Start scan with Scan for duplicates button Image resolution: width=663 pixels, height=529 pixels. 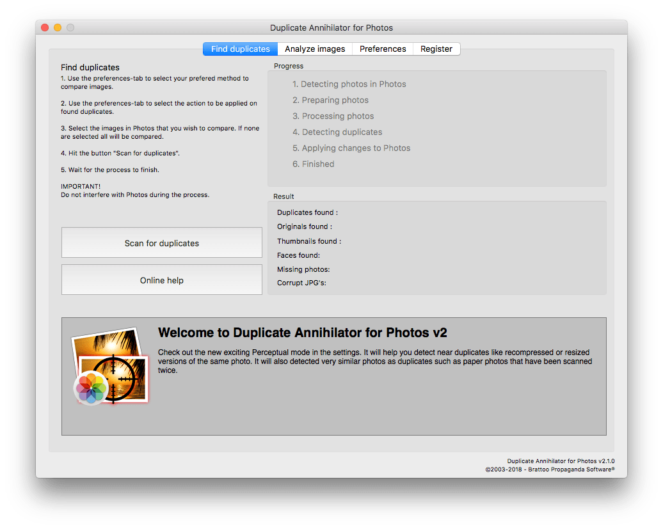pos(161,243)
